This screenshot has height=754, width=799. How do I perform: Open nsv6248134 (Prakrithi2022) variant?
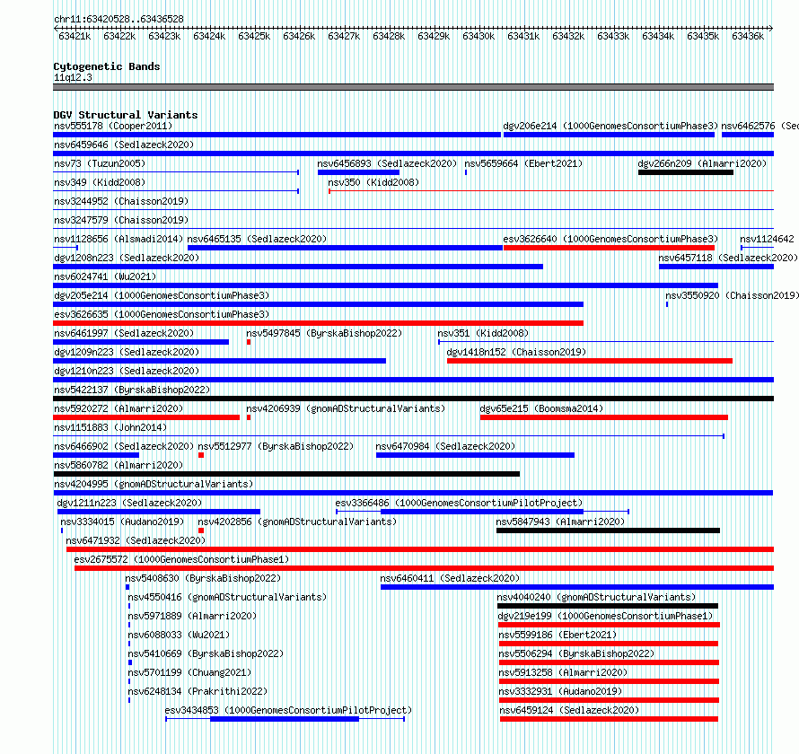click(x=198, y=691)
